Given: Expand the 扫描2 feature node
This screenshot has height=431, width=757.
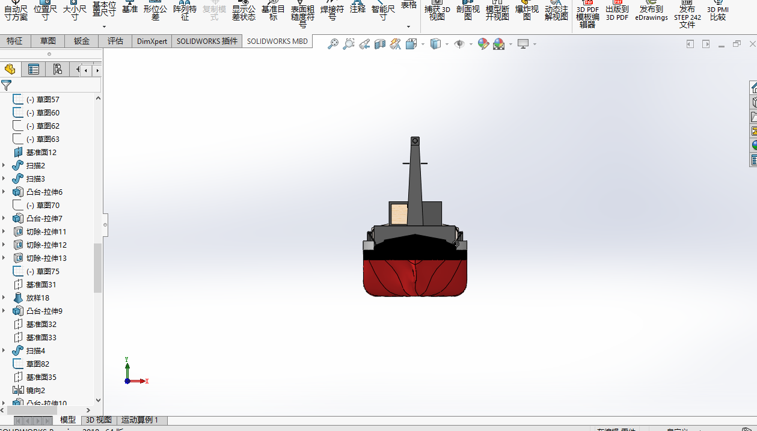Looking at the screenshot, I should pos(4,165).
